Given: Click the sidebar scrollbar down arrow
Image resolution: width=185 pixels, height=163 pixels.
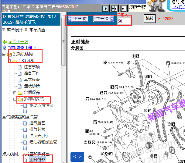Looking at the screenshot, I should click(x=64, y=162).
